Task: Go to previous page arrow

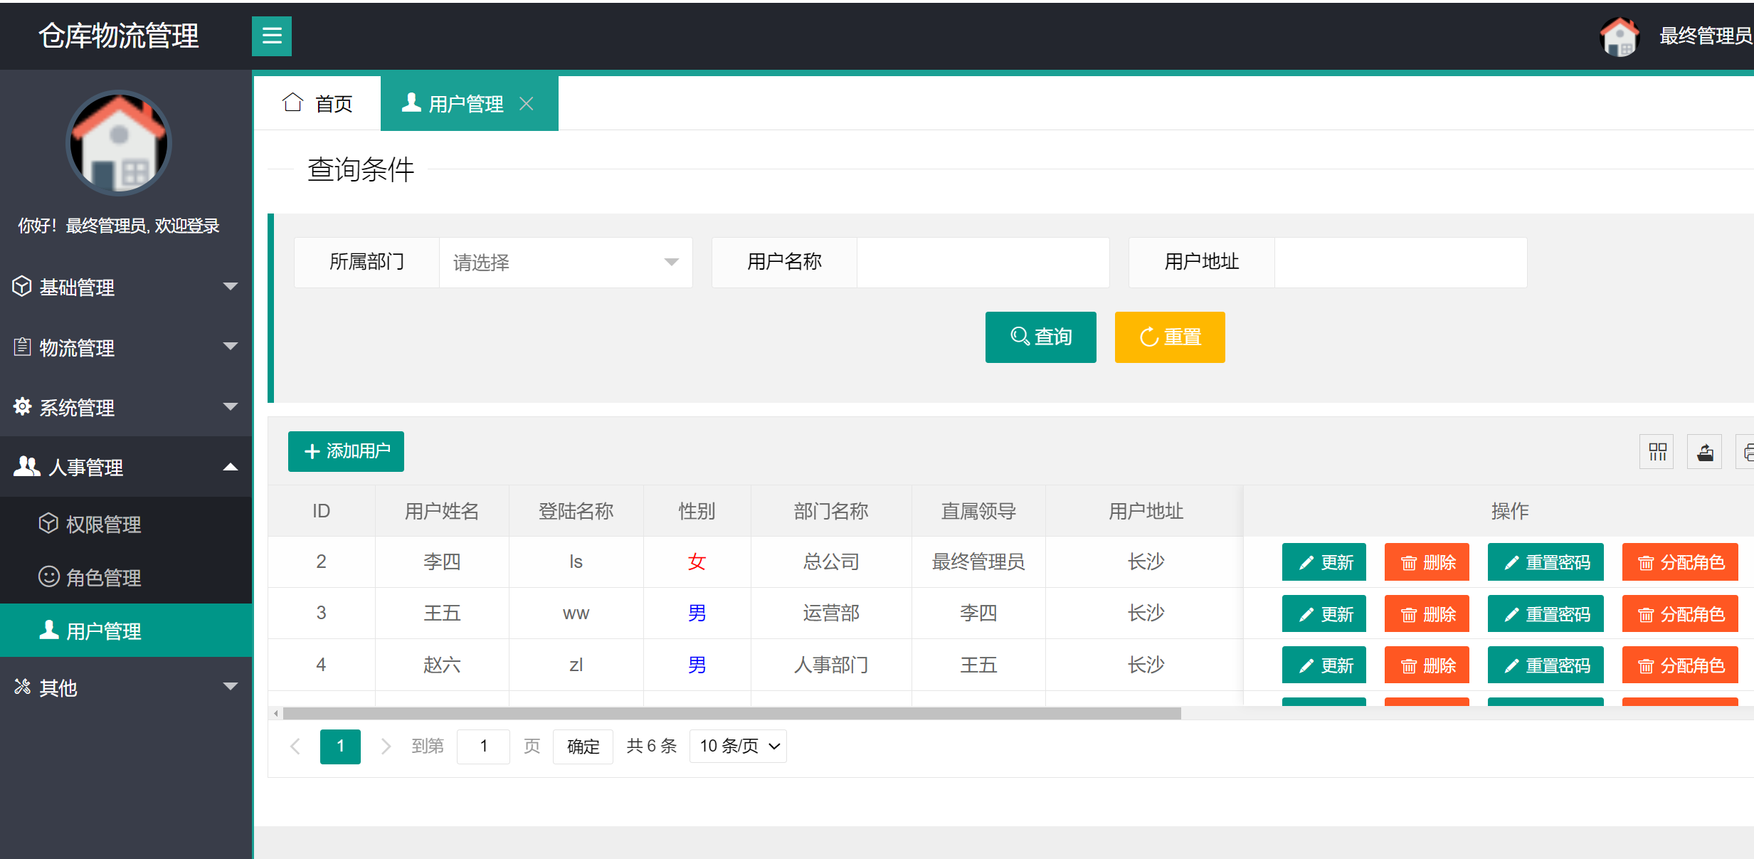Action: point(295,746)
